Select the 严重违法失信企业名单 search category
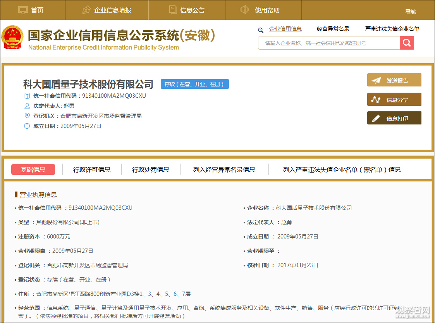This screenshot has height=323, width=435. 392,29
